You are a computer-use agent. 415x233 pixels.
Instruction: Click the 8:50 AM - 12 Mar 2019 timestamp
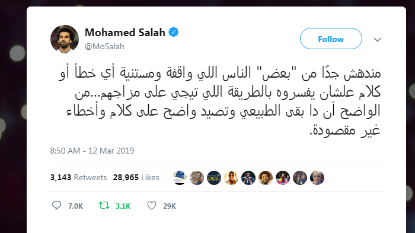click(92, 151)
